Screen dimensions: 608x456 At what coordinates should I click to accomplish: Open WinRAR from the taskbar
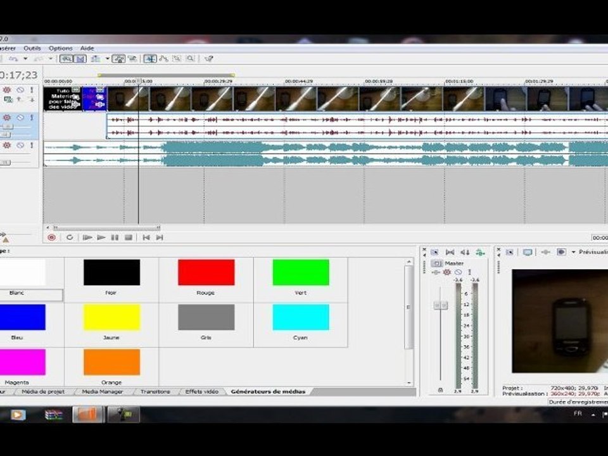[54, 414]
